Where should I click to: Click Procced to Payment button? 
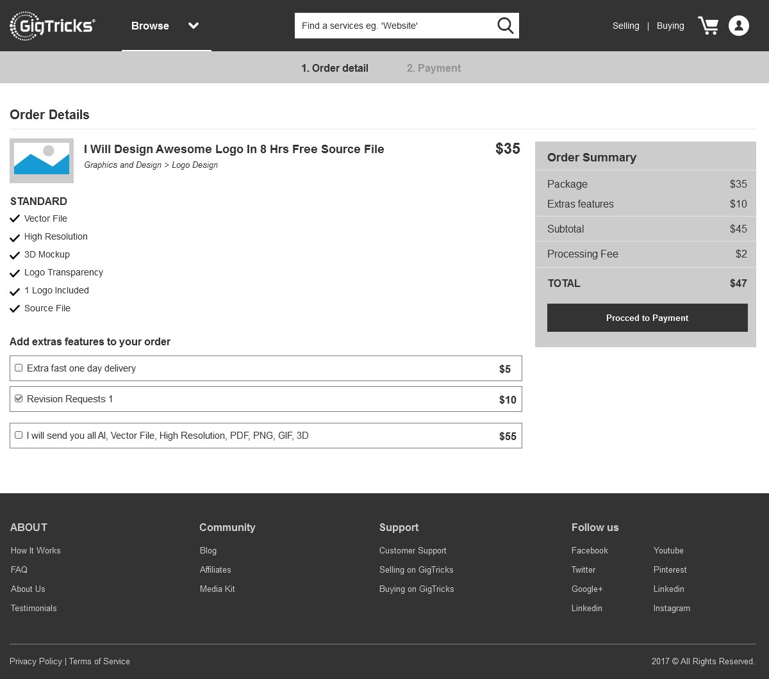(x=647, y=318)
